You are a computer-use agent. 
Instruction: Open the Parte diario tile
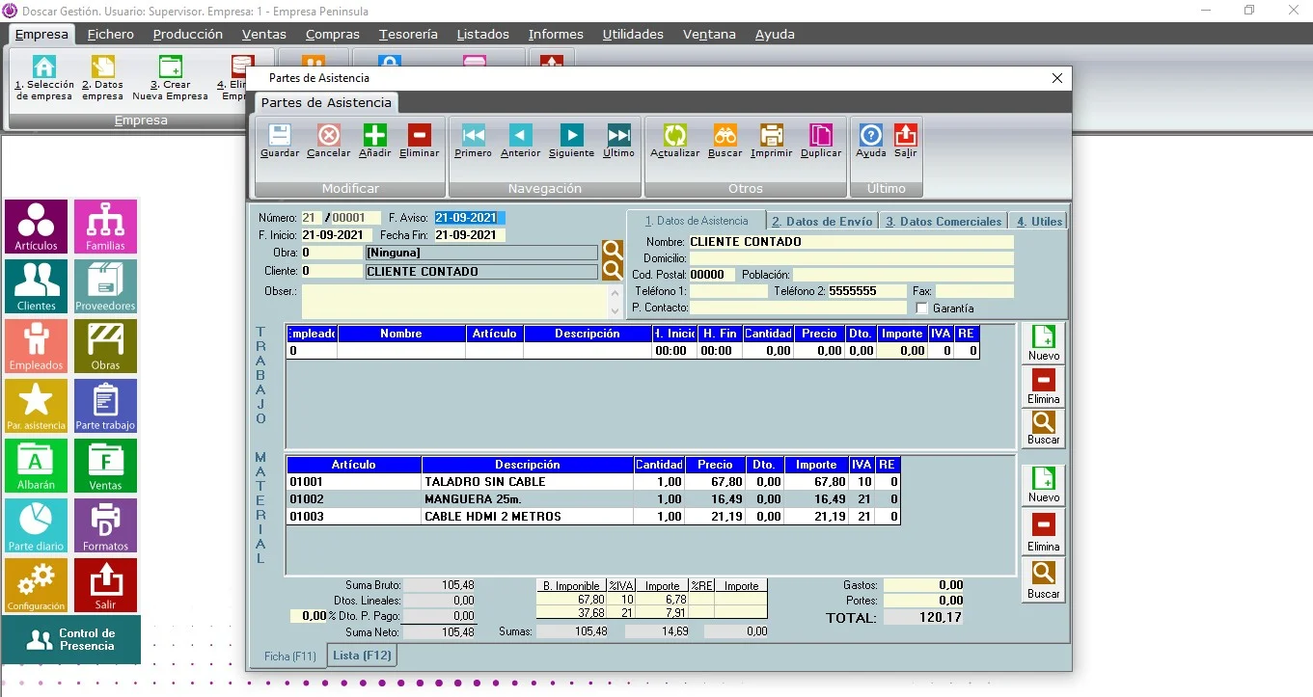tap(36, 525)
